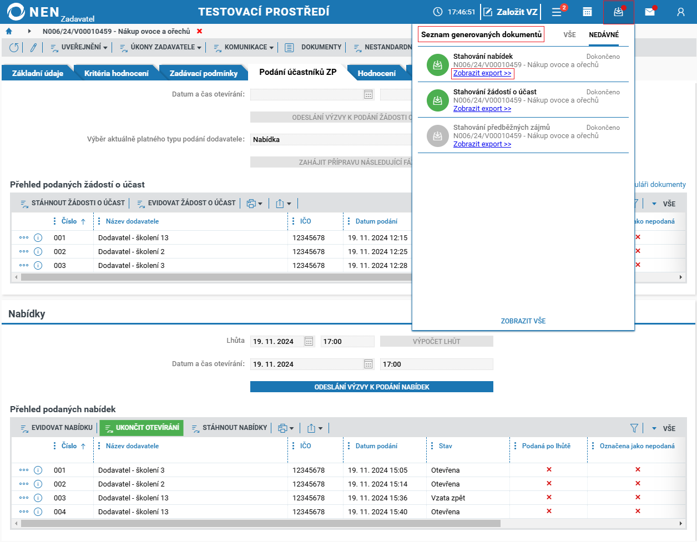Open calendar picker next to Lhůta date
Screen dimensions: 697x542
[309, 341]
